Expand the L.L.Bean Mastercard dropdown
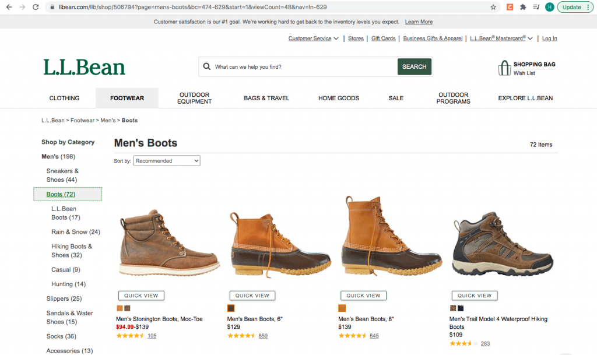 [x=501, y=38]
